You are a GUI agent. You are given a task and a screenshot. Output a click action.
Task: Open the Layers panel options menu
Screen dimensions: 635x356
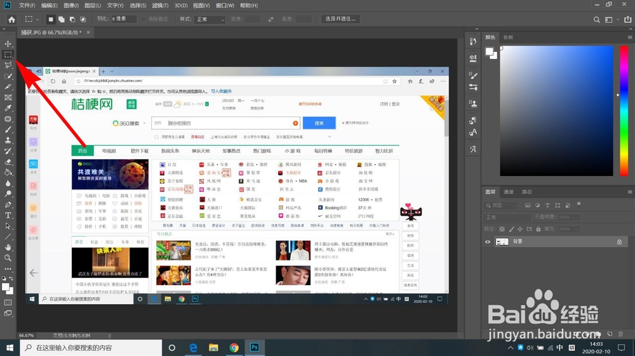coord(630,192)
